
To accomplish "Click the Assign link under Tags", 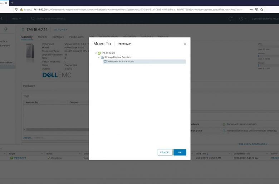I will [x=28, y=138].
